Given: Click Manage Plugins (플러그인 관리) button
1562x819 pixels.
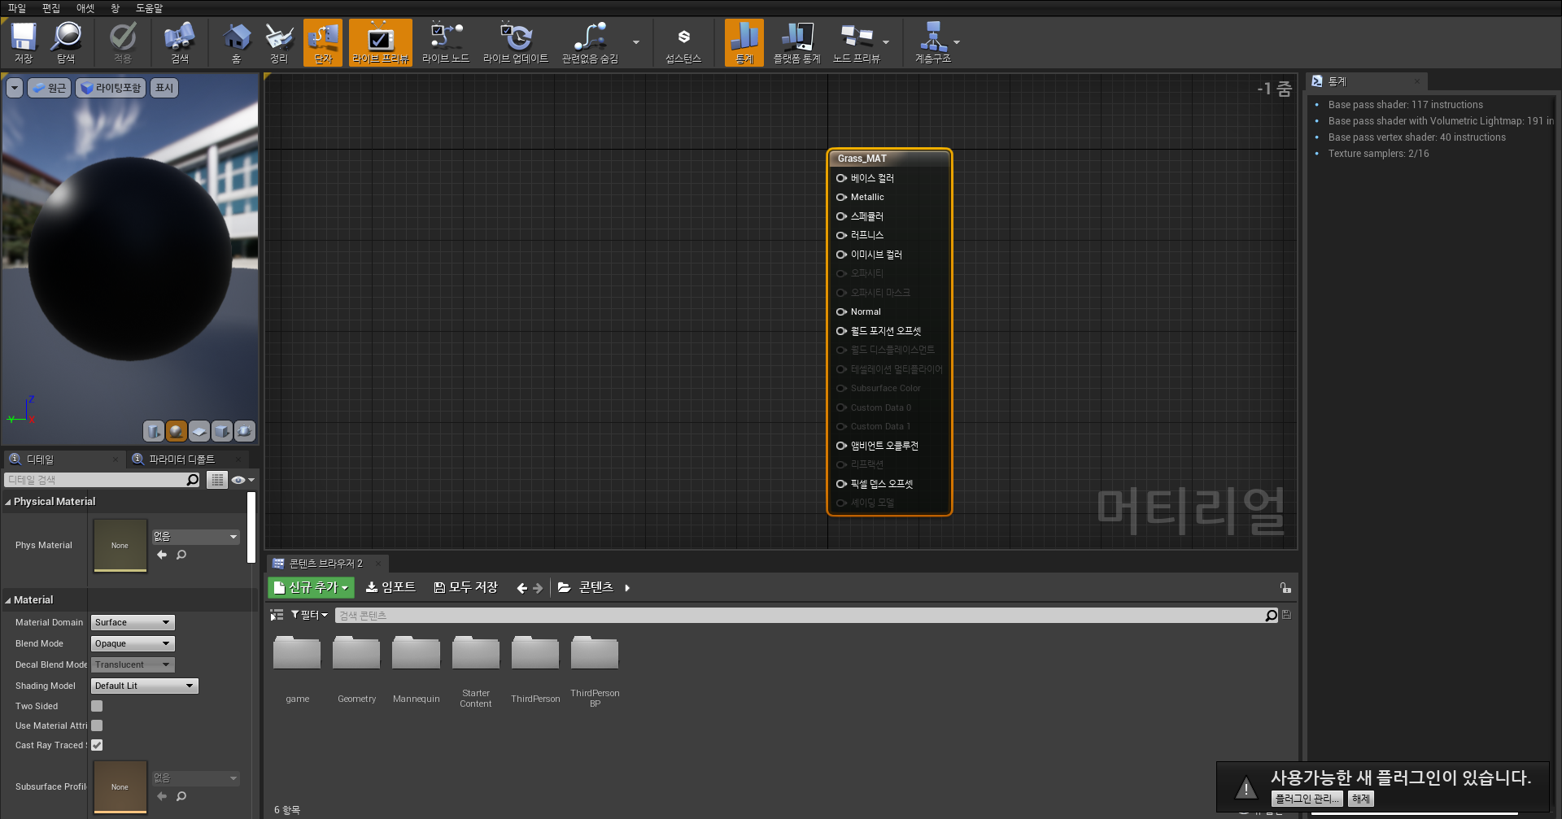Looking at the screenshot, I should point(1307,799).
